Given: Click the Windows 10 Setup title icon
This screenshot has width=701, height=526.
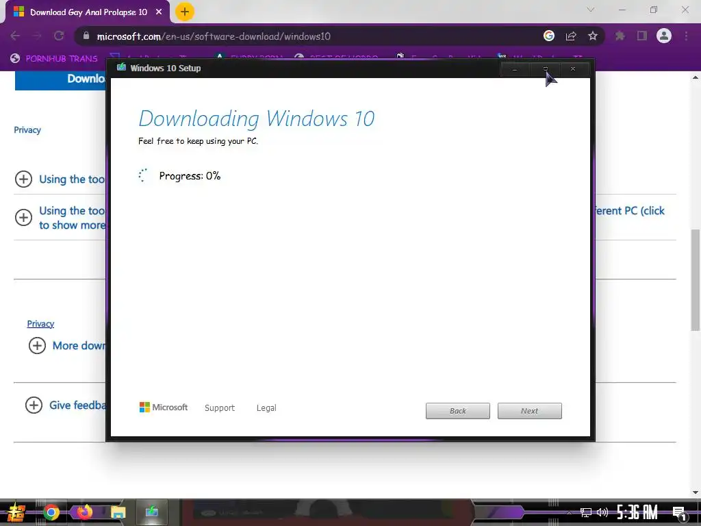Looking at the screenshot, I should (121, 68).
